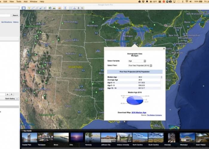Open the Window menu
Viewport: 209px width, 149px height.
(33, 1)
